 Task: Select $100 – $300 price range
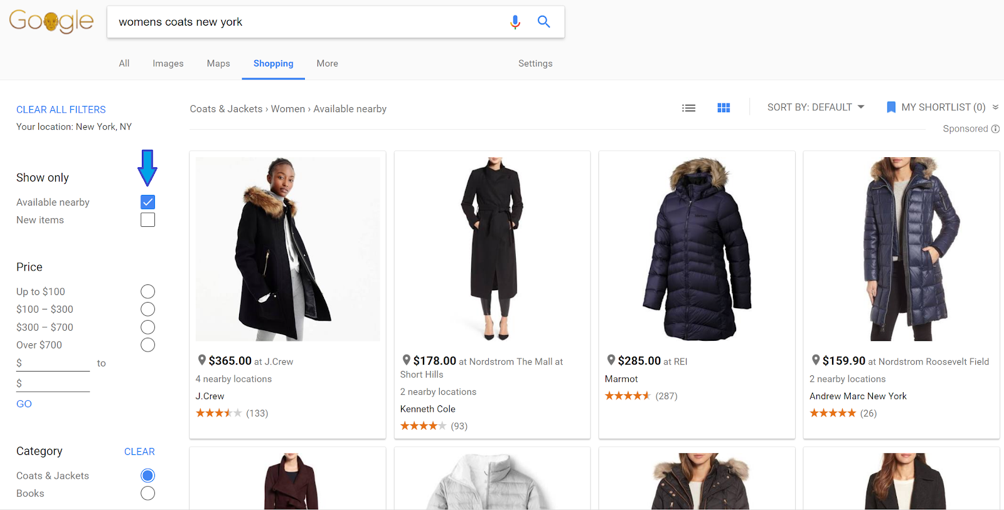click(147, 309)
